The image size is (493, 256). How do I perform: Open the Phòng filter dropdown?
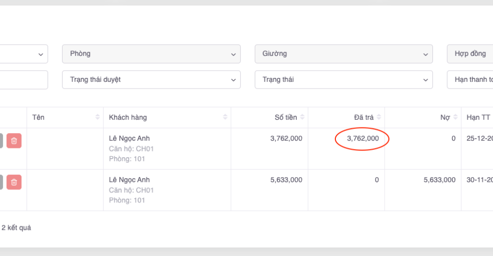click(151, 54)
